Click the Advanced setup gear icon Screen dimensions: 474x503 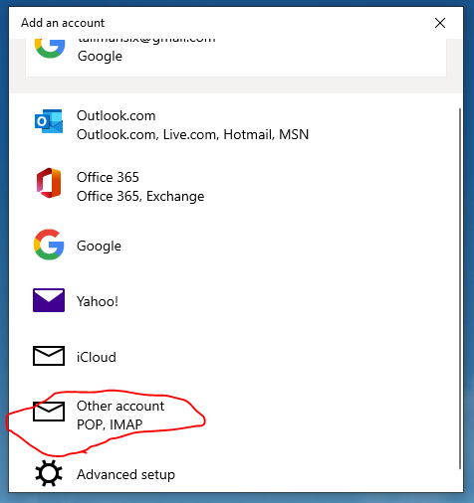(x=49, y=473)
